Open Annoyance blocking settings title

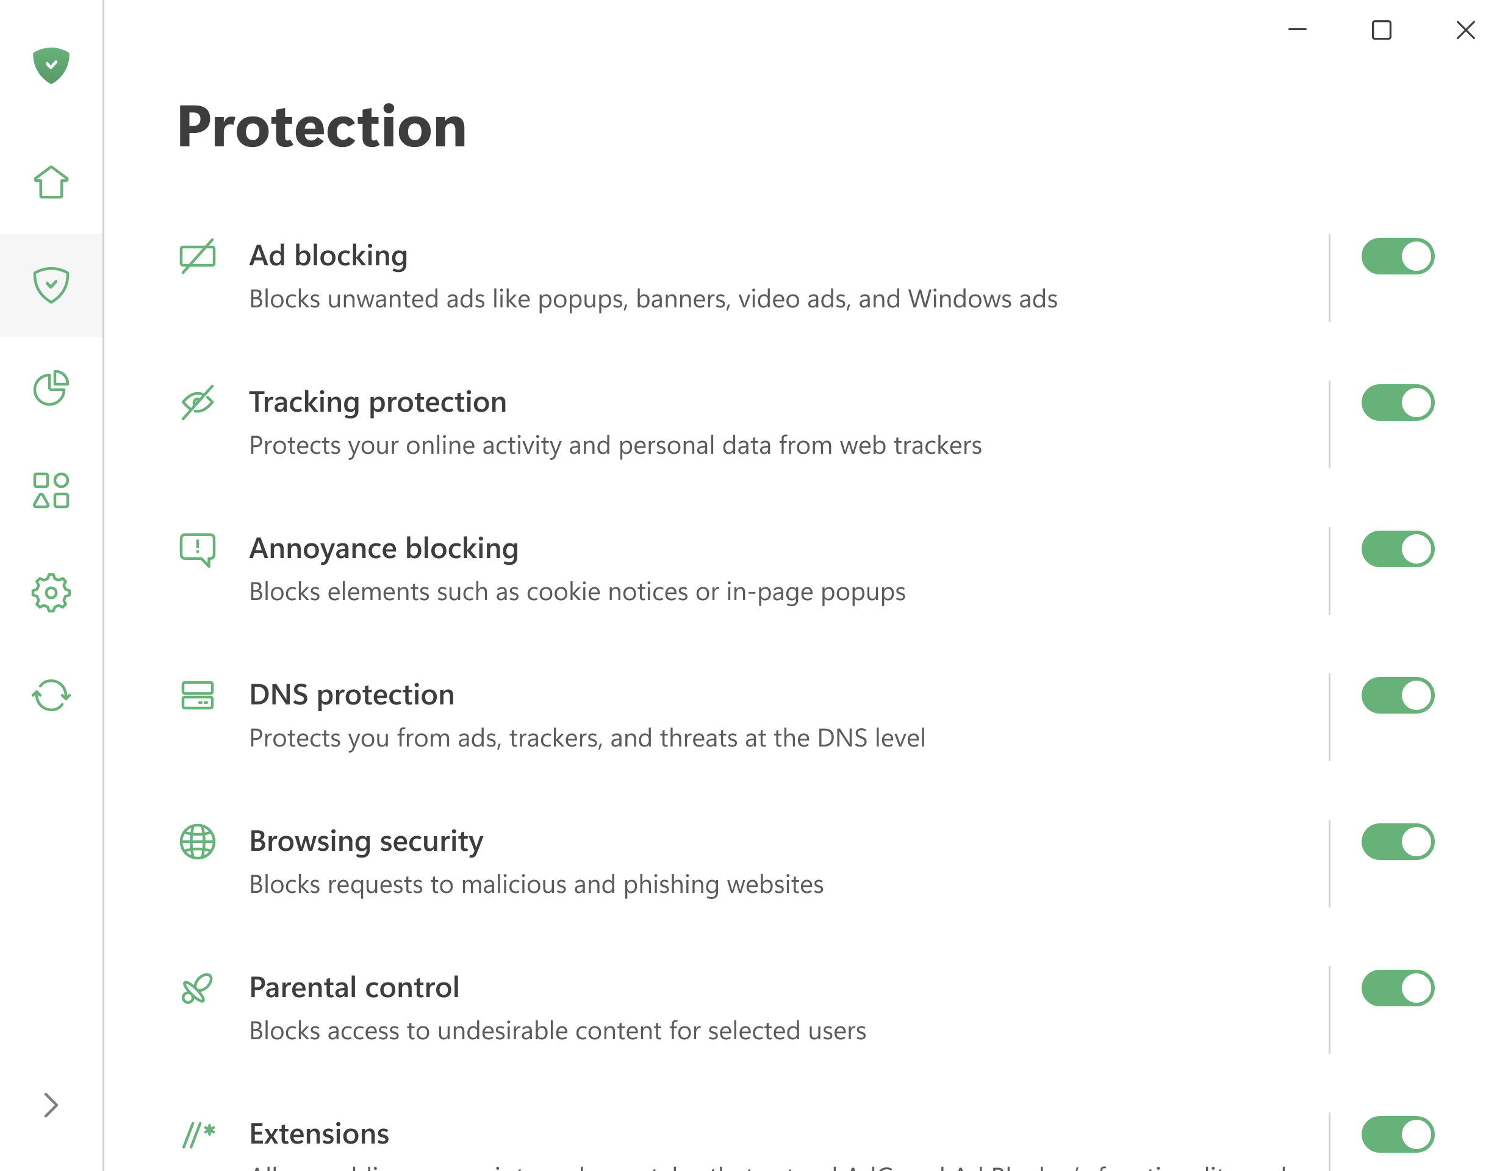click(x=383, y=548)
